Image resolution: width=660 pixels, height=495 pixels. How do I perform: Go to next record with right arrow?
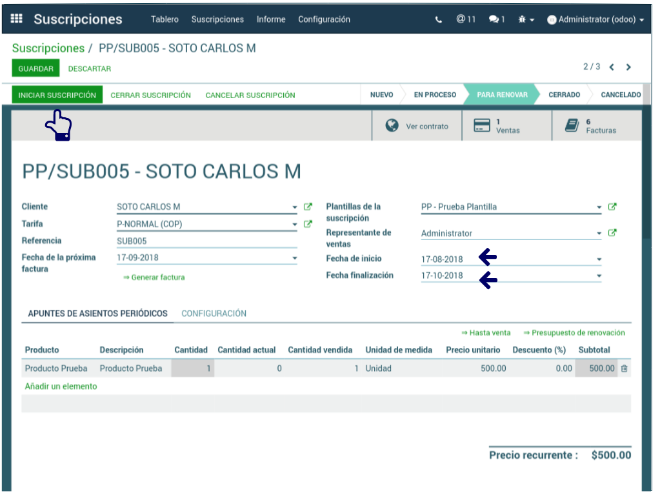[628, 67]
